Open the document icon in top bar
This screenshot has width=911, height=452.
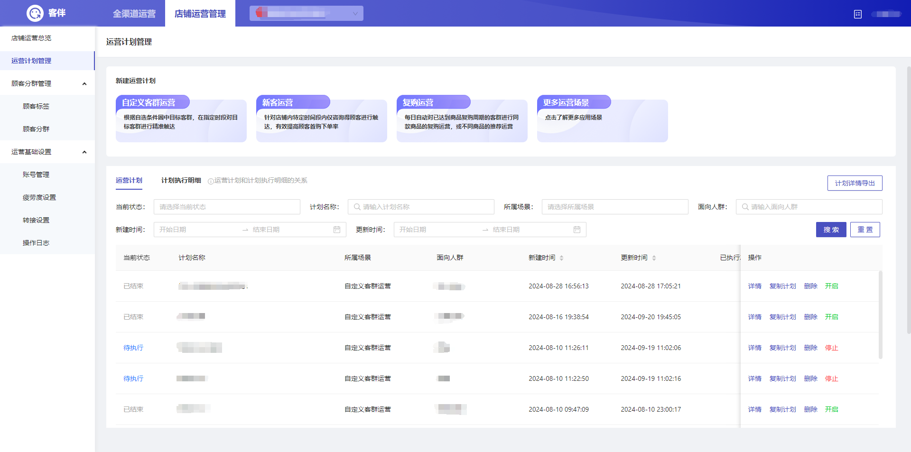point(858,14)
